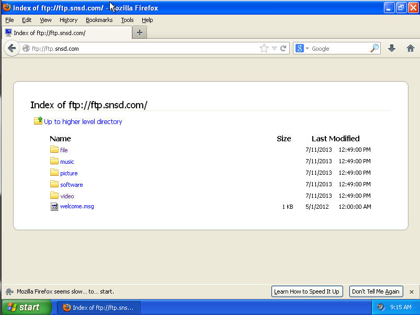Open the Edit menu
This screenshot has width=420, height=315.
click(27, 20)
